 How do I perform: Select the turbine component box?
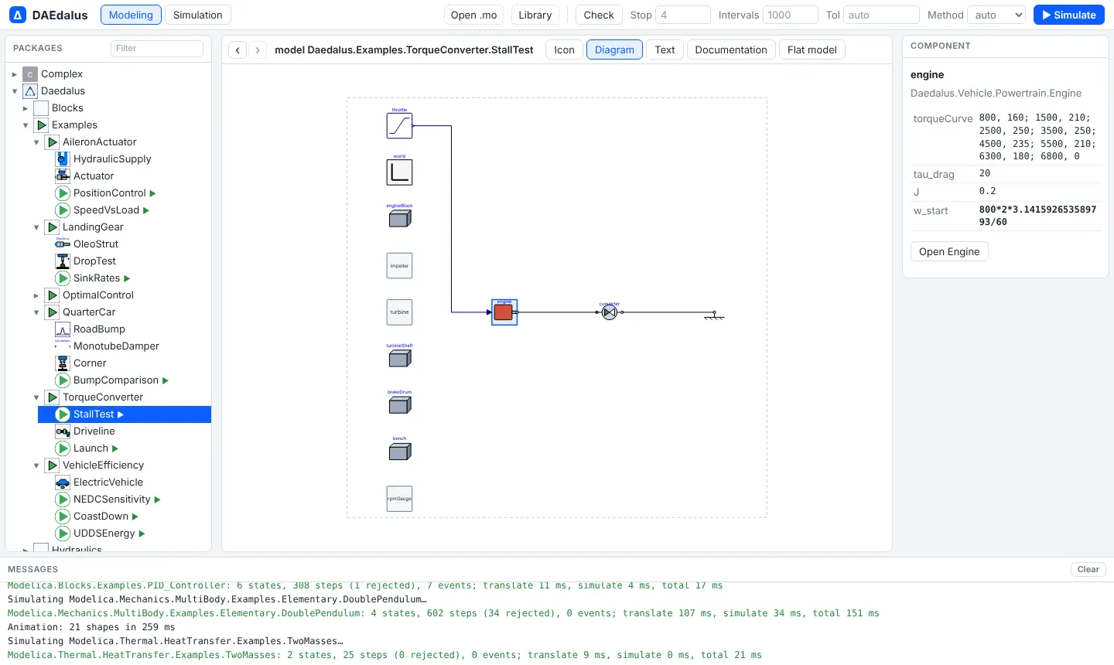tap(399, 312)
